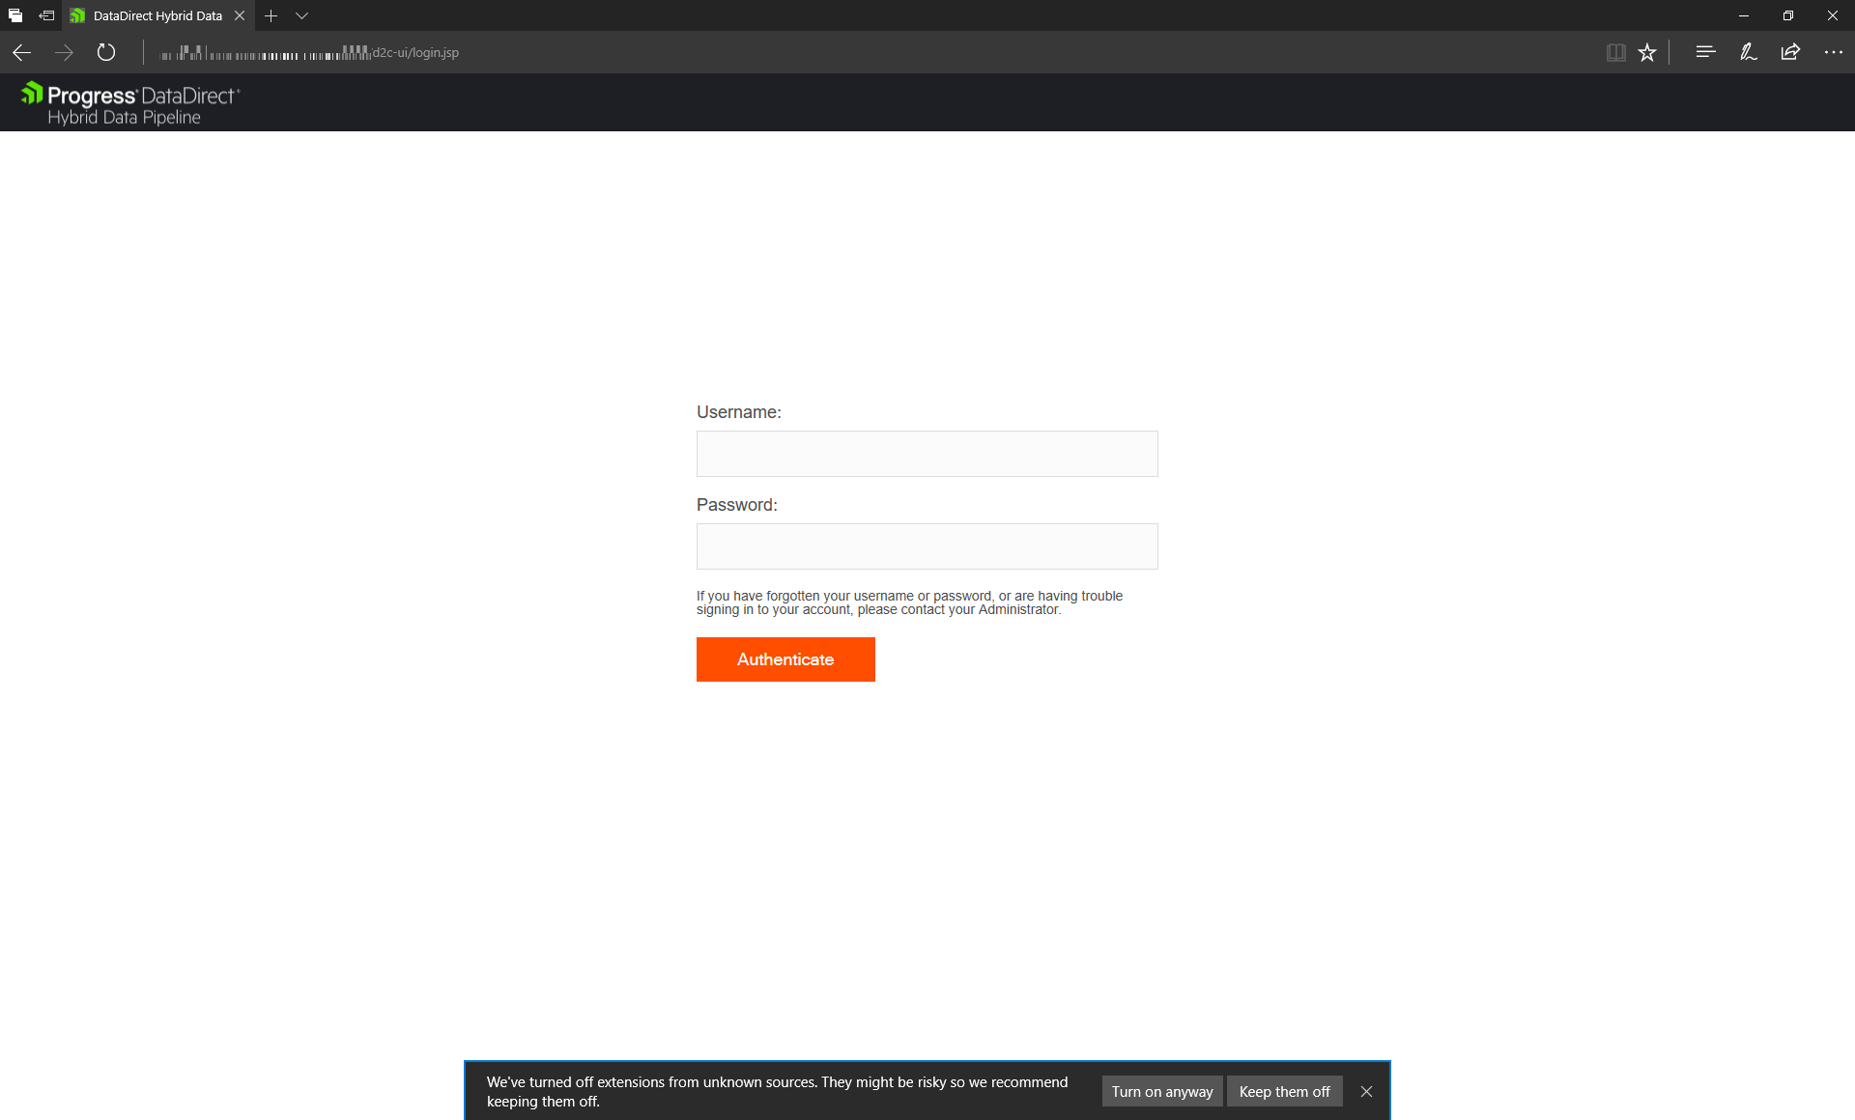Open Reading view book icon
The height and width of the screenshot is (1120, 1855).
[x=1615, y=53]
